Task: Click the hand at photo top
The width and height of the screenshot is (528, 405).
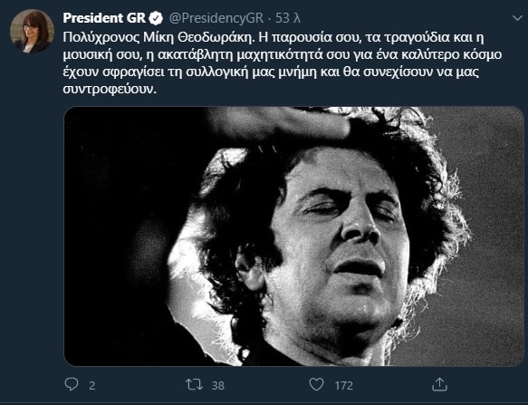Action: coord(280,122)
